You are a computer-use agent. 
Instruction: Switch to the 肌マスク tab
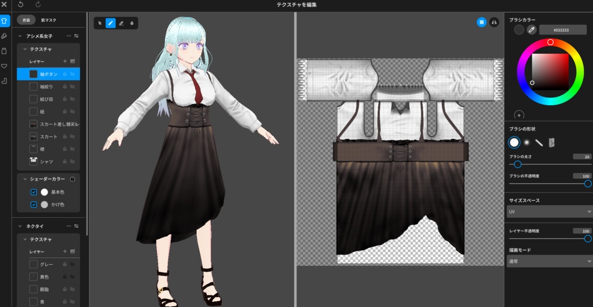[x=49, y=20]
